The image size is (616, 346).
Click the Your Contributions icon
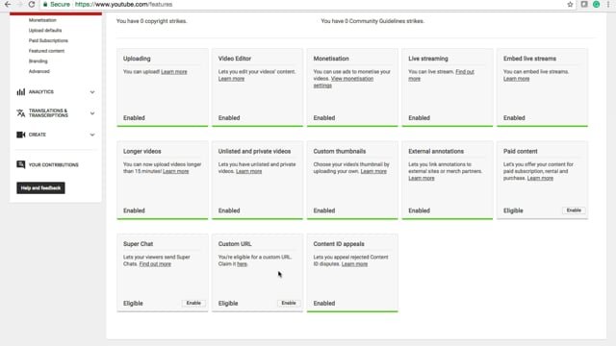pos(21,164)
